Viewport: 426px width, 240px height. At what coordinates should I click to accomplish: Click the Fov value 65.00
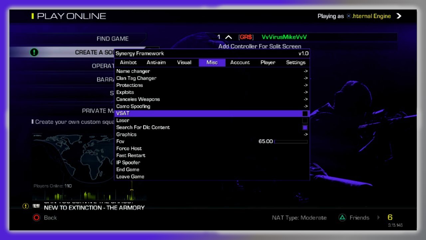[x=266, y=141]
